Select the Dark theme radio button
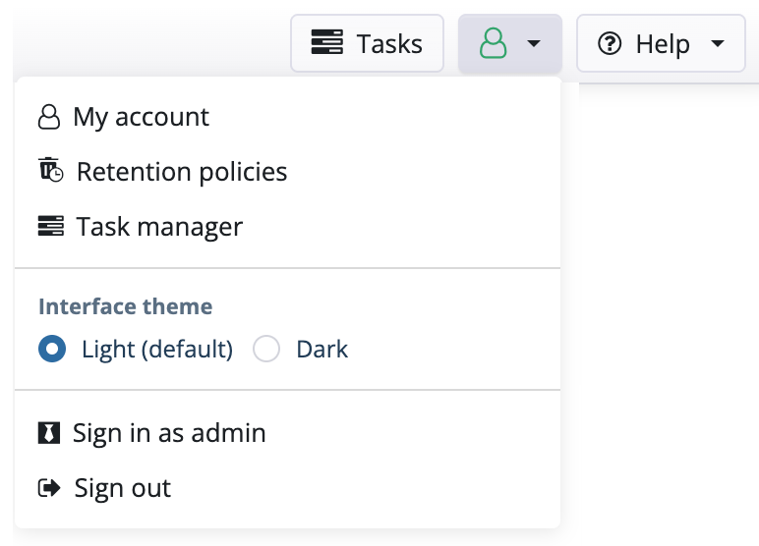The image size is (759, 546). (266, 349)
